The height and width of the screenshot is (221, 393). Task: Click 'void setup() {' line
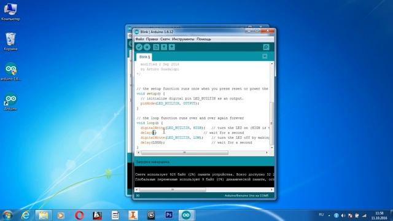tap(150, 93)
